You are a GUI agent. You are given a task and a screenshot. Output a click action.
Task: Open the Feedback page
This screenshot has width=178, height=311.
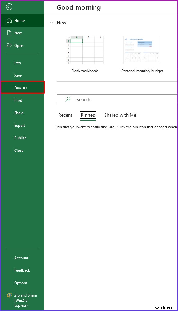[x=22, y=270]
